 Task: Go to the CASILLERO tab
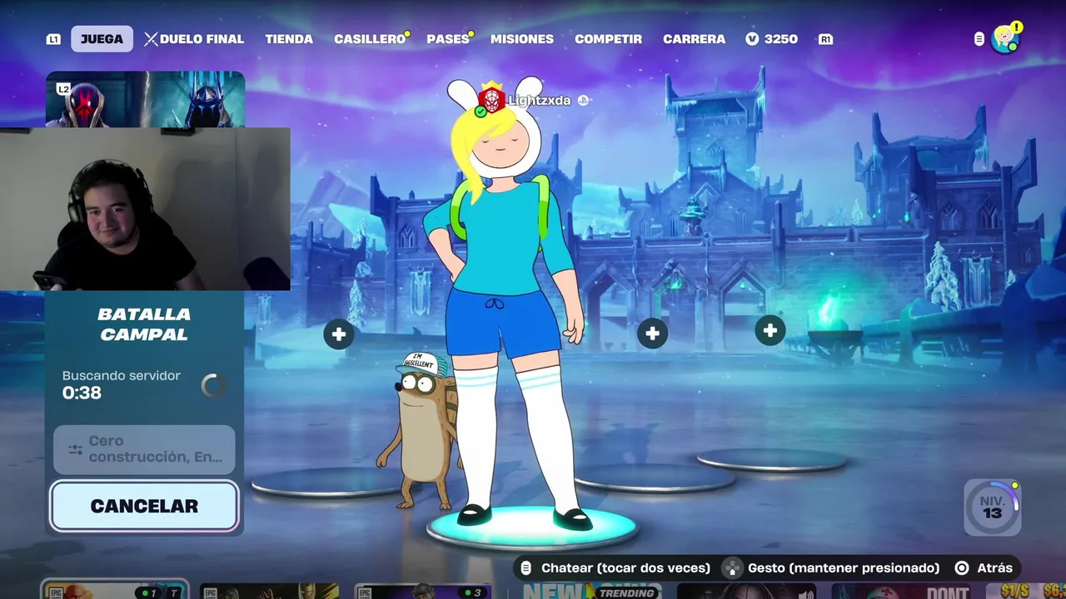click(x=370, y=39)
